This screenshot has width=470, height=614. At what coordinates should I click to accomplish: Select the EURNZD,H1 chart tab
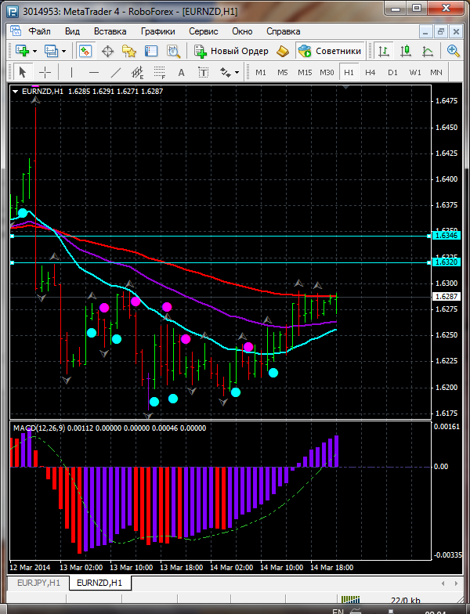tap(99, 583)
